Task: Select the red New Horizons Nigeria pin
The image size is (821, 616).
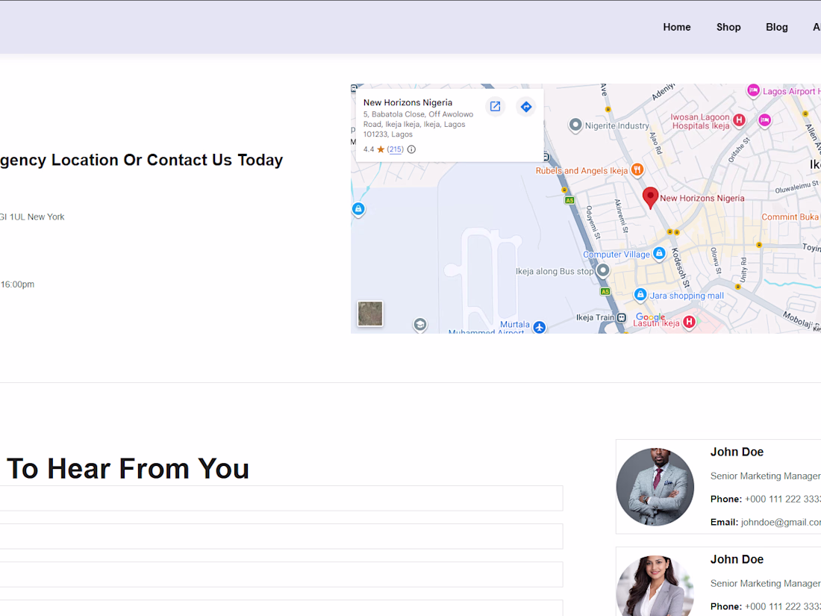Action: (650, 198)
